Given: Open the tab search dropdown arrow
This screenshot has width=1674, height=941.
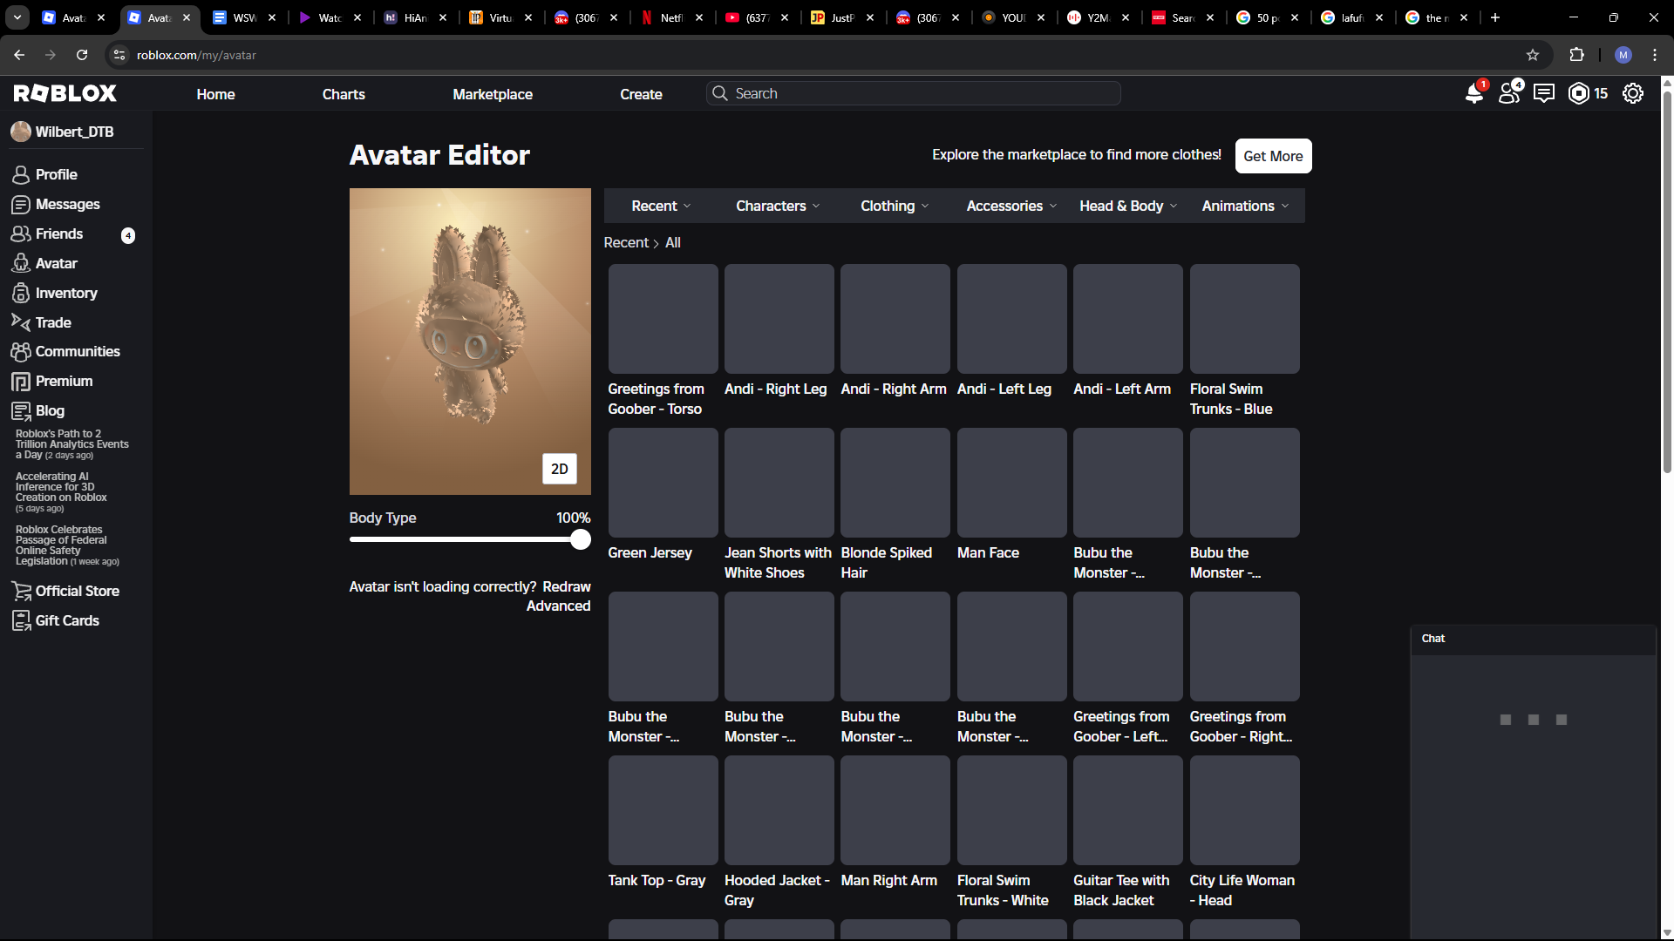Looking at the screenshot, I should (17, 17).
